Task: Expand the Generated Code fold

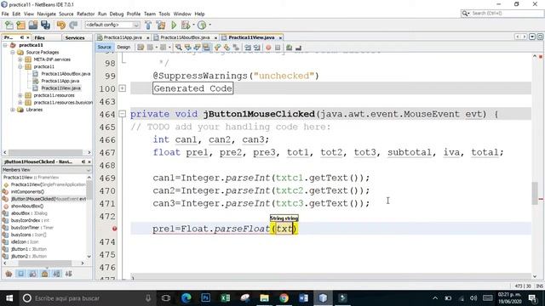Action: 123,88
